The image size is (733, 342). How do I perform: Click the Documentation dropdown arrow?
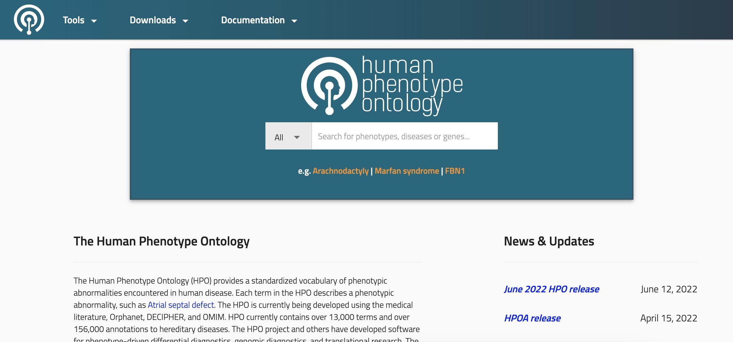294,21
